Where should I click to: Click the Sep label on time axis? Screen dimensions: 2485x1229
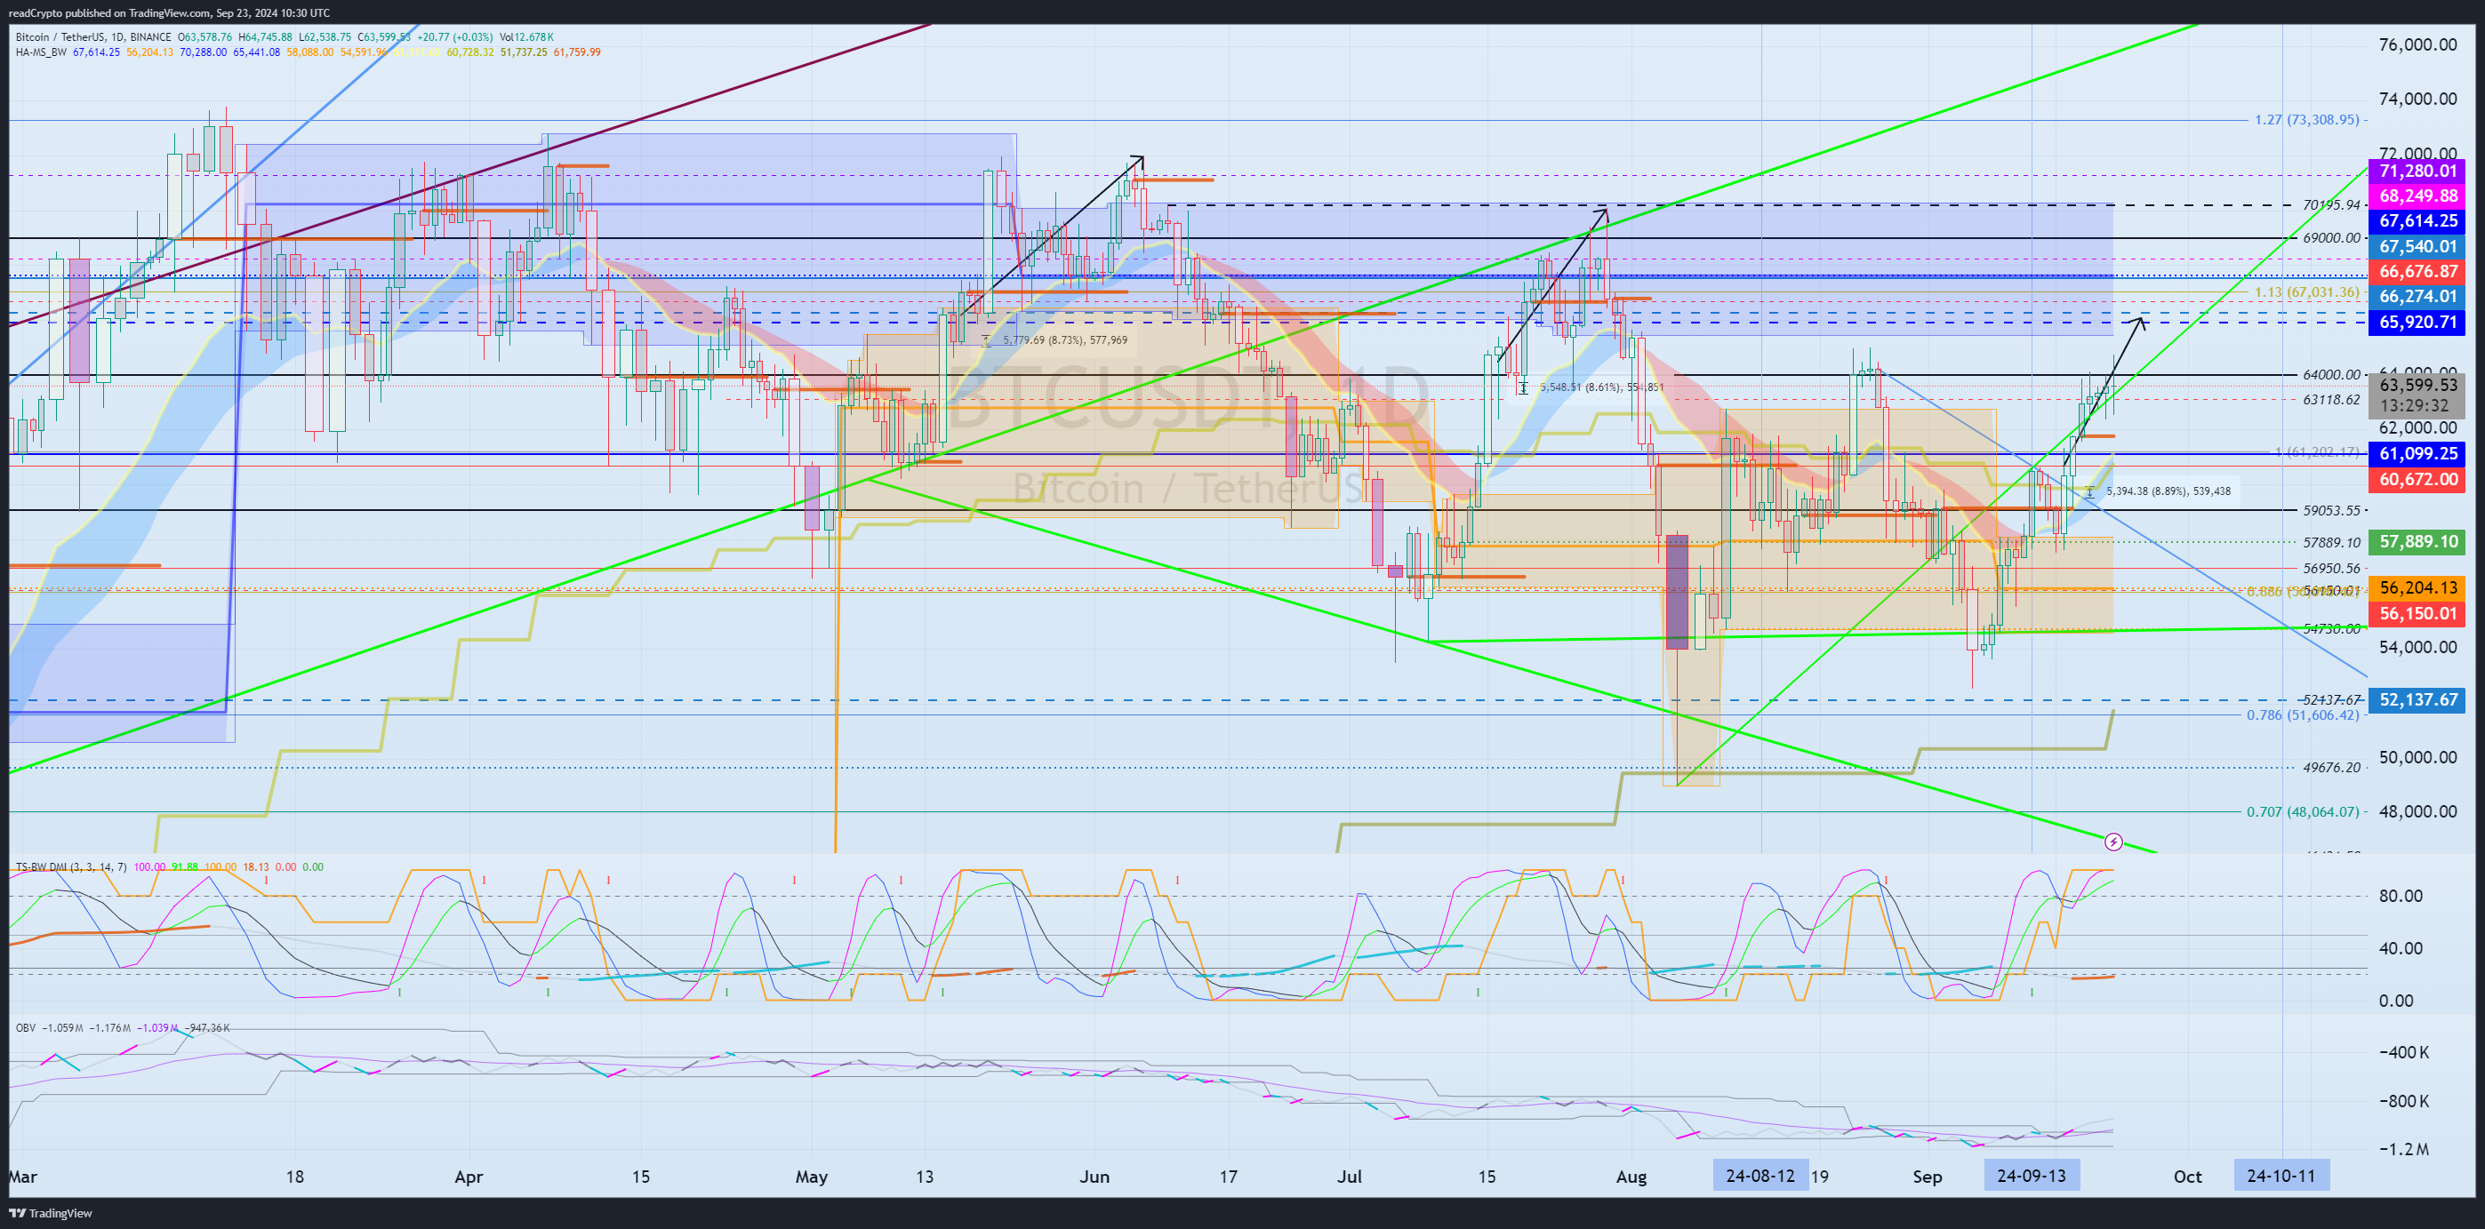(1928, 1177)
